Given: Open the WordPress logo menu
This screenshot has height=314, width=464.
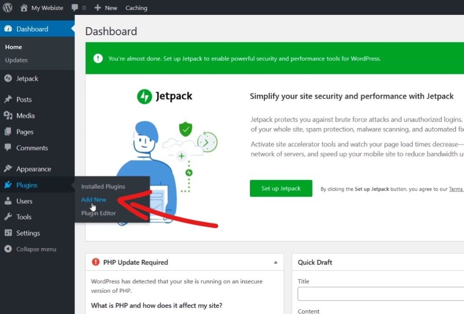Looking at the screenshot, I should (x=7, y=7).
